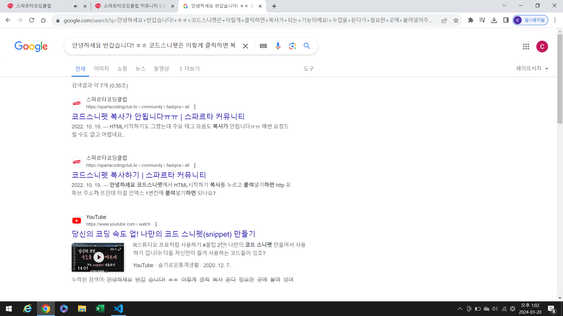Open the Chrome extensions puzzle icon
The height and width of the screenshot is (316, 563).
click(471, 20)
